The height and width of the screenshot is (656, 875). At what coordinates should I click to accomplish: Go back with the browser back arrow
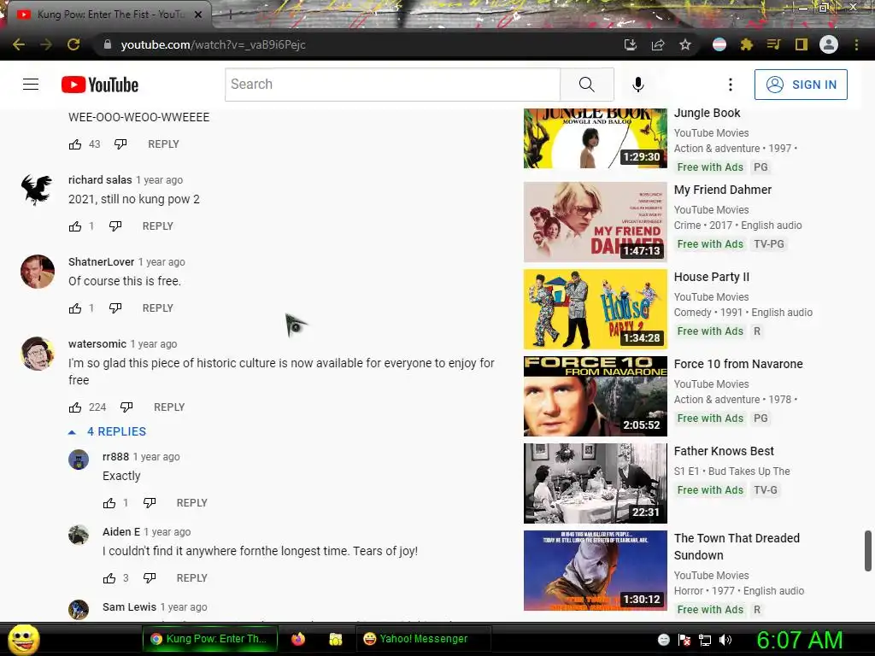(19, 44)
